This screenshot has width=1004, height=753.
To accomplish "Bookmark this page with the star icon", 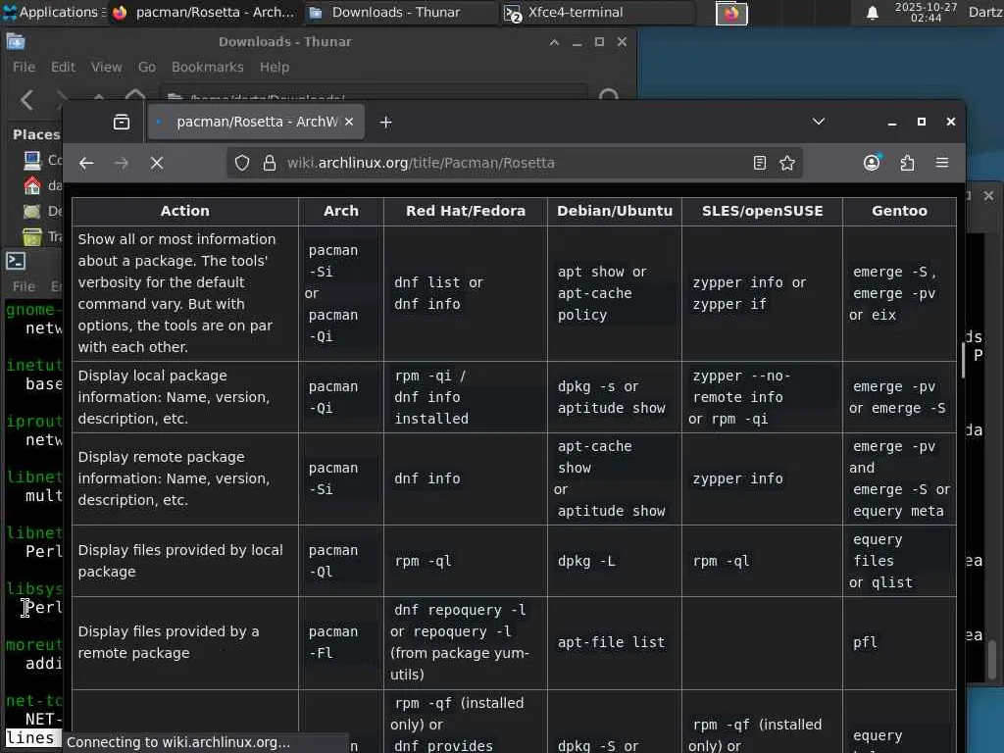I will [787, 164].
